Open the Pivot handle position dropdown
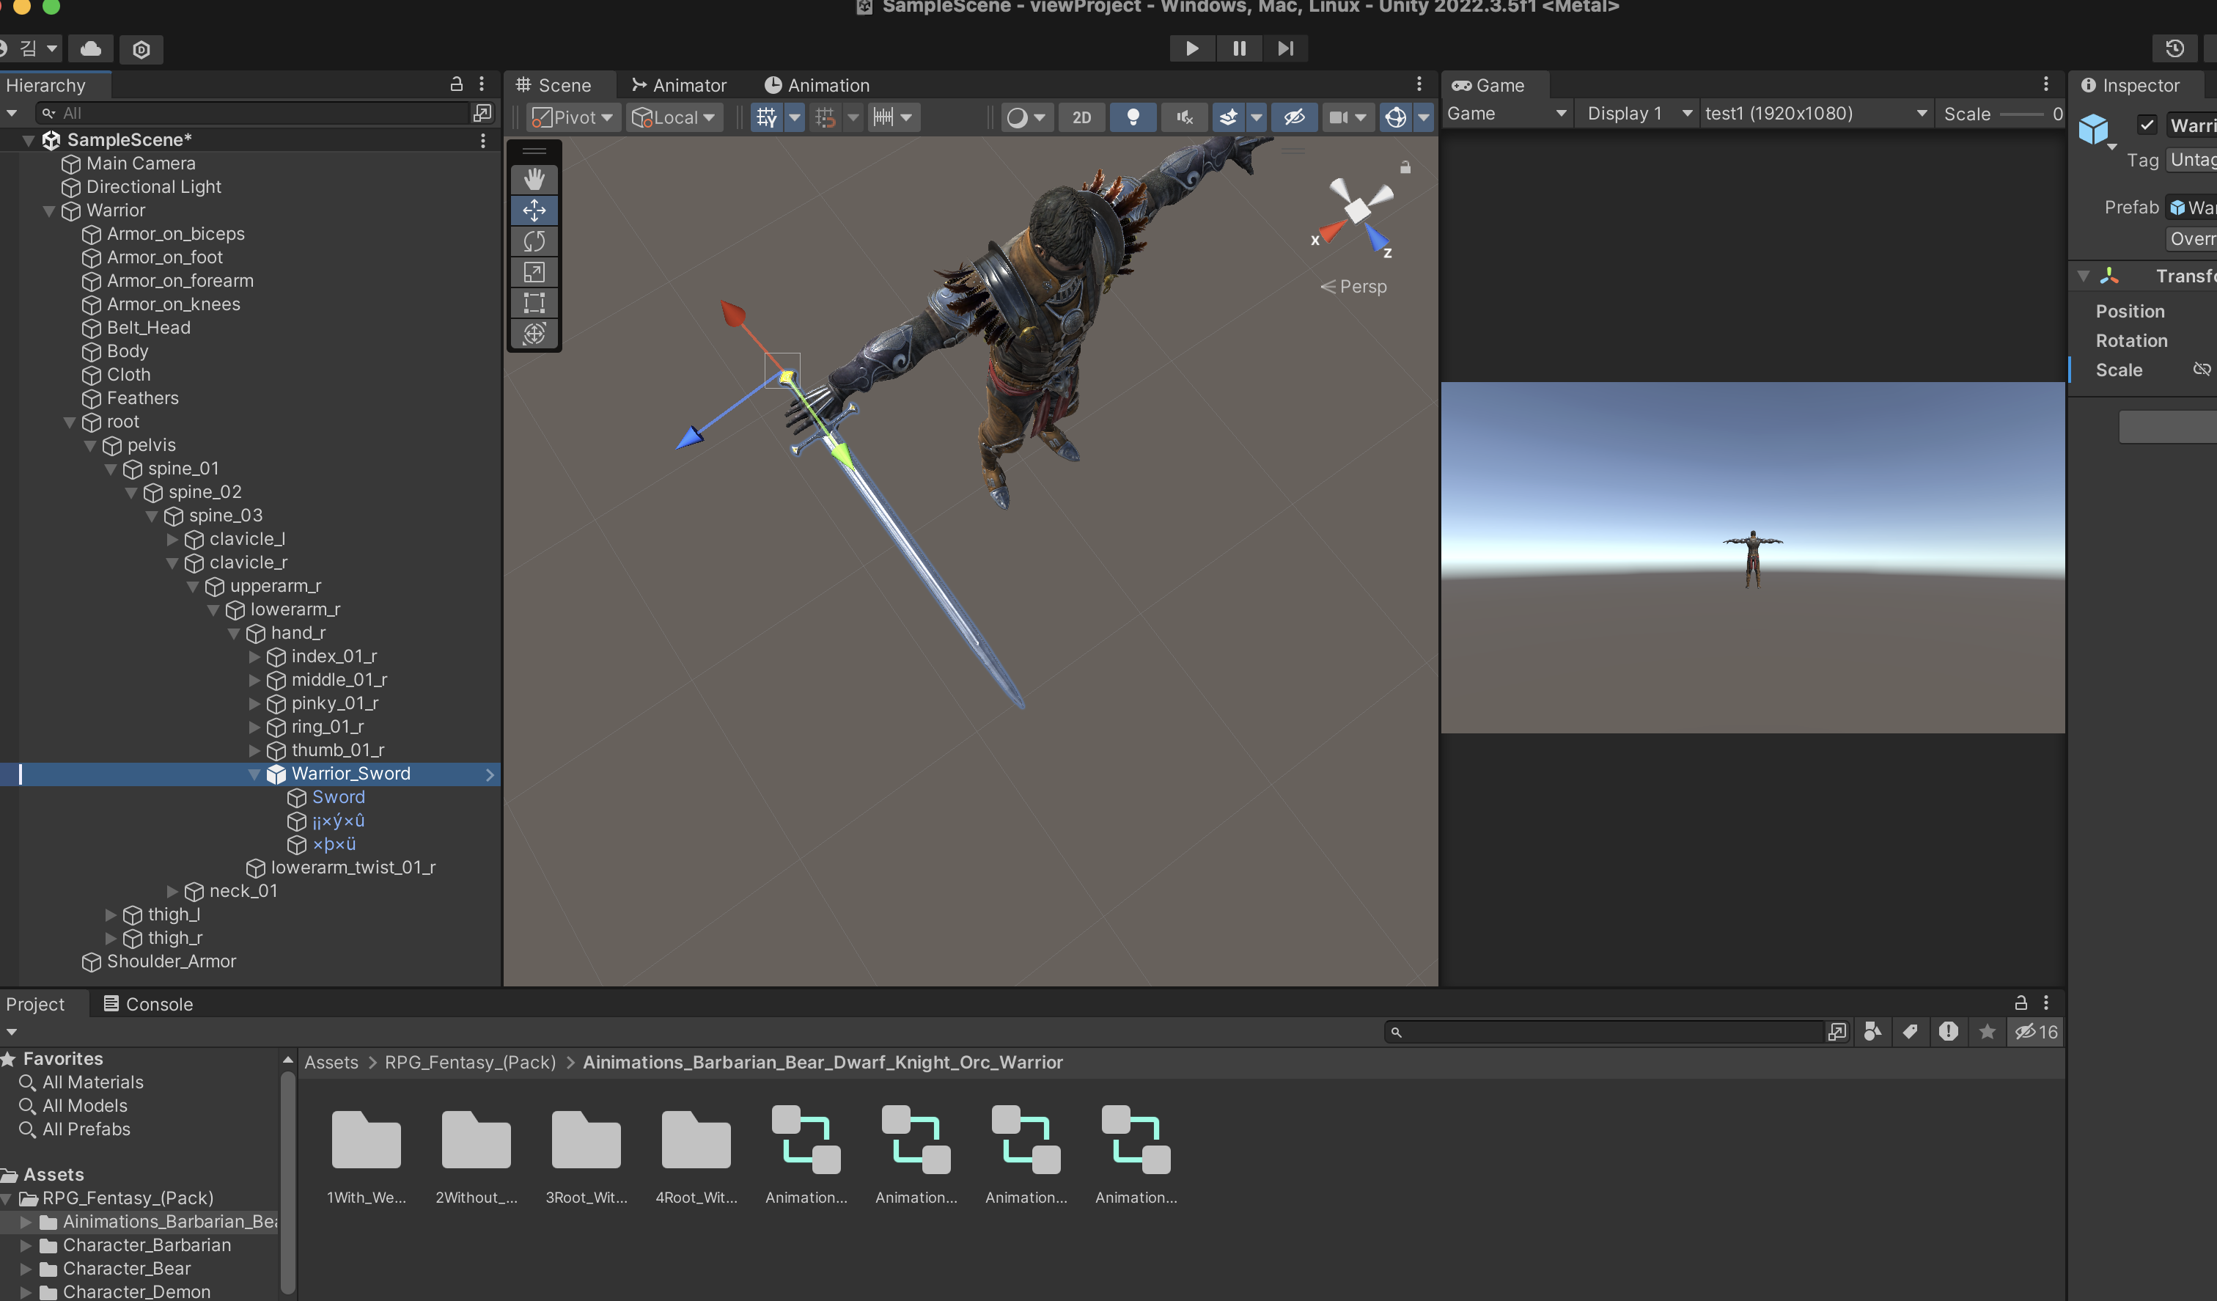 (x=575, y=117)
